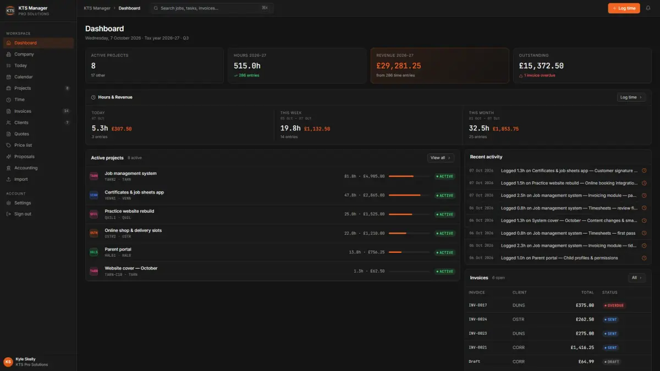Open the Time sidebar item
Viewport: 660px width, 371px height.
pyautogui.click(x=38, y=99)
